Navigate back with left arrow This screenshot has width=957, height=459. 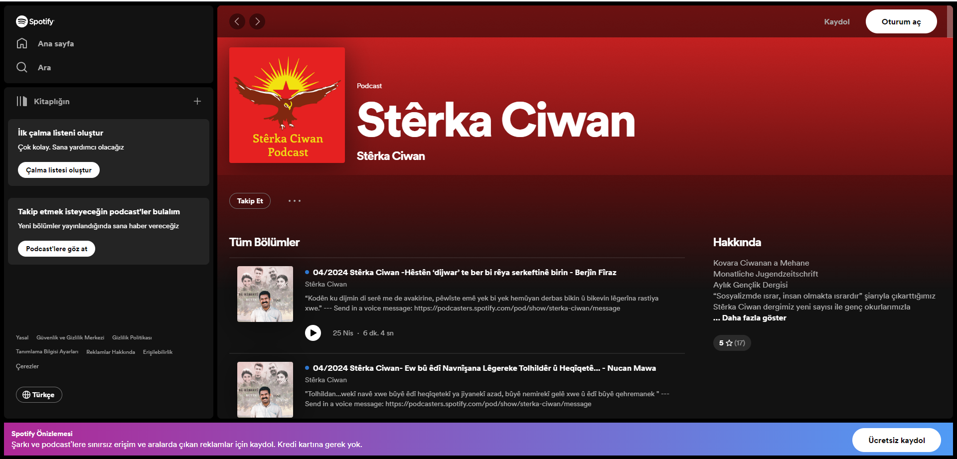[237, 21]
